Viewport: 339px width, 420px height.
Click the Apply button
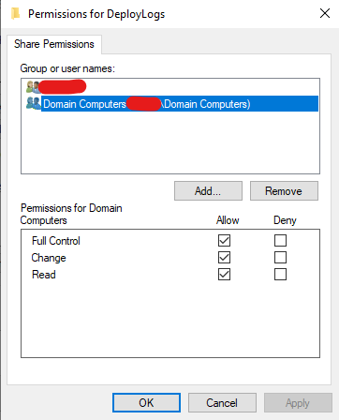(x=298, y=402)
